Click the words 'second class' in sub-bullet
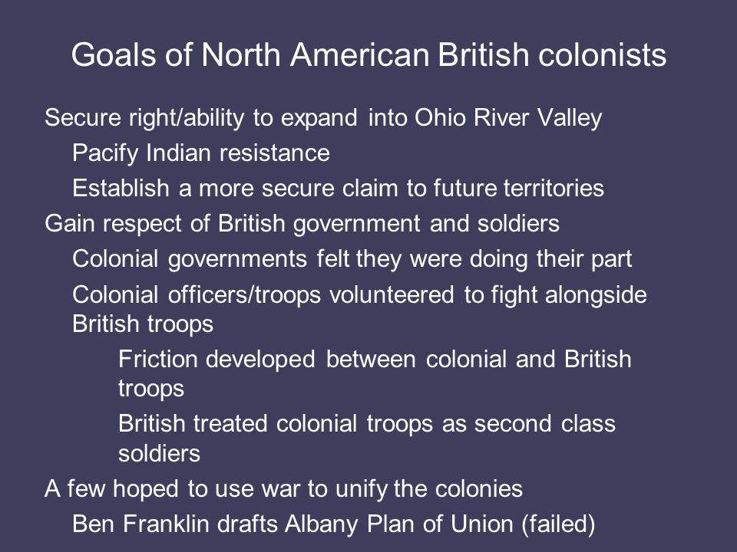737x552 pixels. pyautogui.click(x=545, y=424)
